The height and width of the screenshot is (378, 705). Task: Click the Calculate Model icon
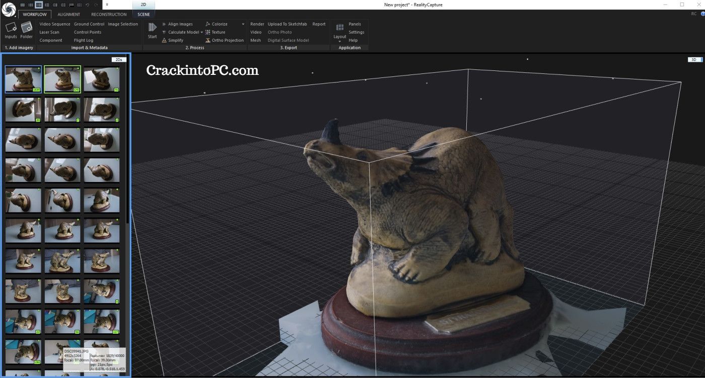164,32
